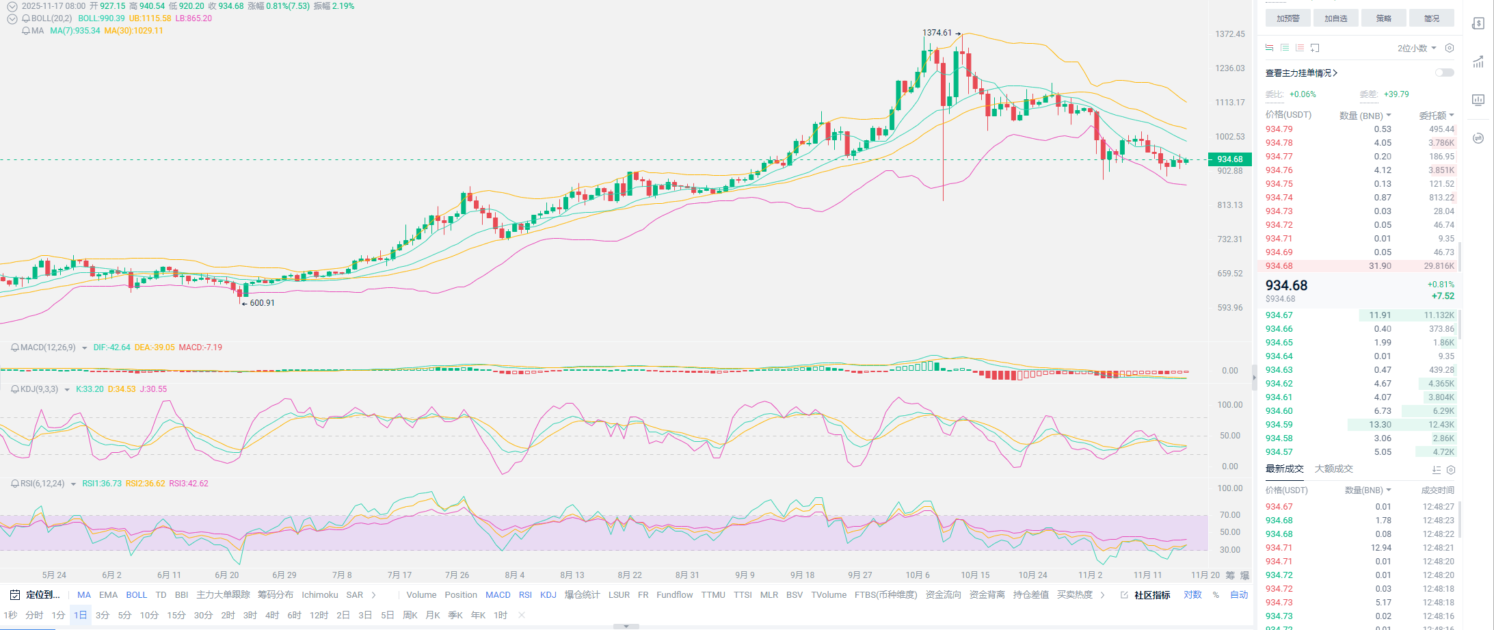This screenshot has height=630, width=1494.
Task: Click the 加预警 button
Action: tap(1288, 18)
